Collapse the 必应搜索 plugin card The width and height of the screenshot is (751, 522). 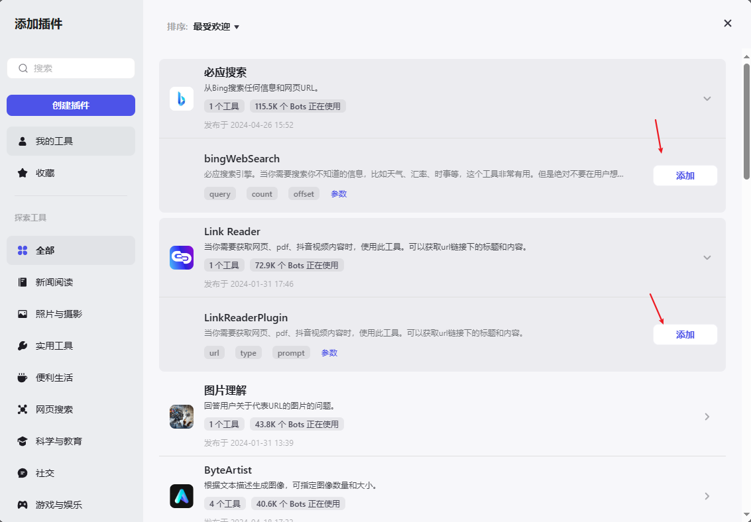point(707,99)
